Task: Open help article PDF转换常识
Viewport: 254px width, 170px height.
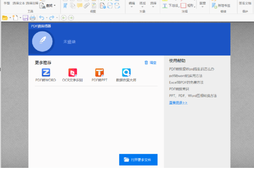Action: tap(179, 89)
